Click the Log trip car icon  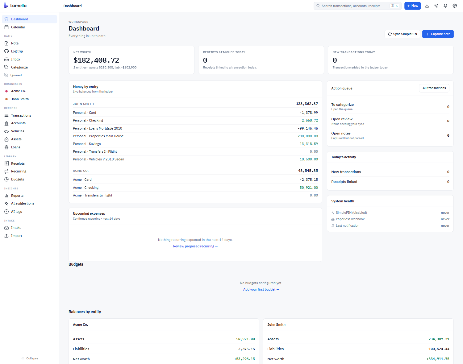pos(6,51)
